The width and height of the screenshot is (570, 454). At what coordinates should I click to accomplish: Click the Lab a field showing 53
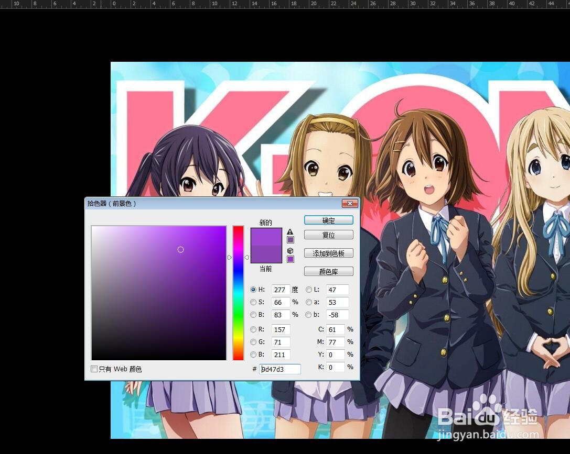(x=337, y=302)
